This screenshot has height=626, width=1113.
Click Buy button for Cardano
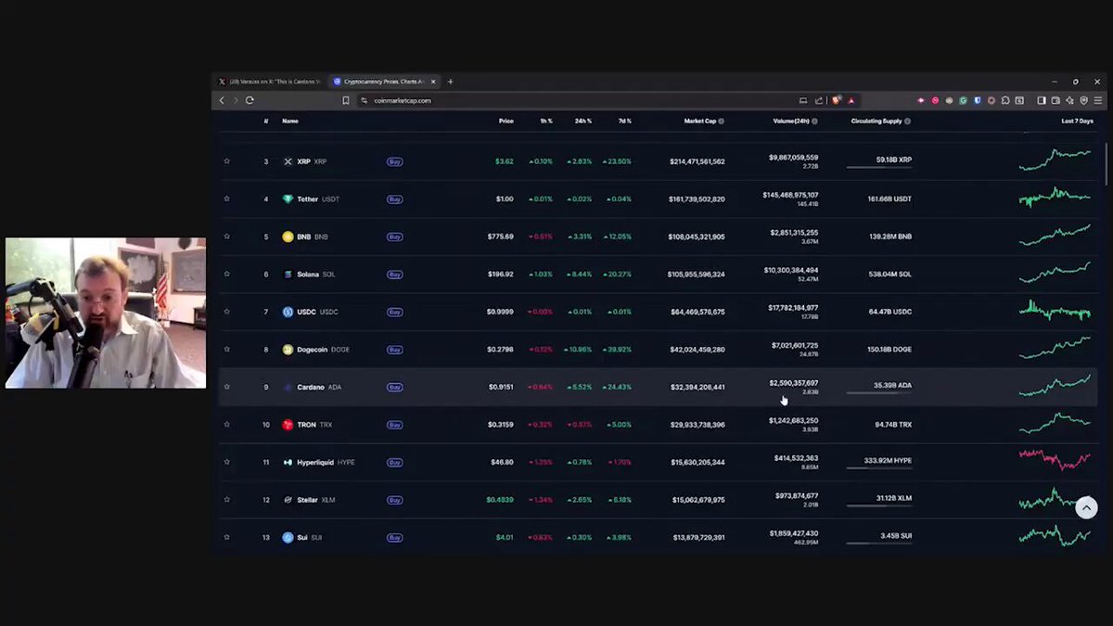[x=394, y=387]
